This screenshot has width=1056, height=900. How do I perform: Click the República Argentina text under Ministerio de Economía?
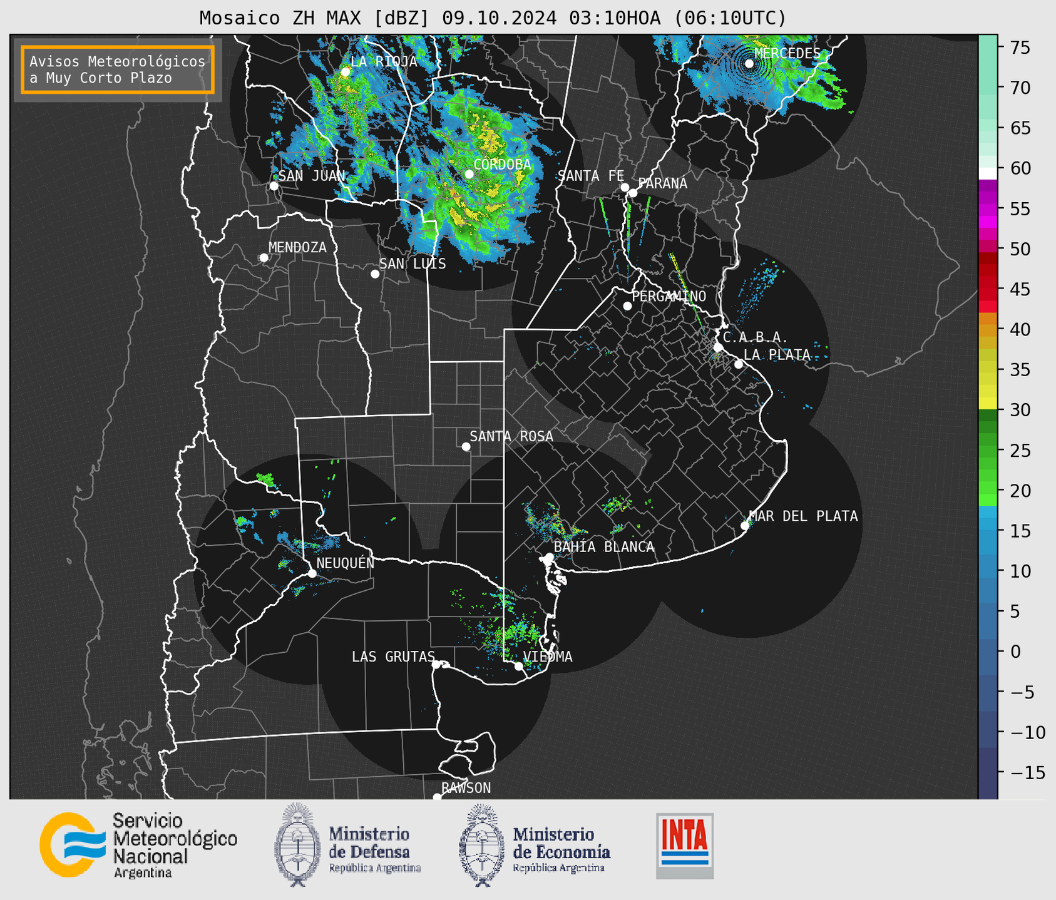558,868
